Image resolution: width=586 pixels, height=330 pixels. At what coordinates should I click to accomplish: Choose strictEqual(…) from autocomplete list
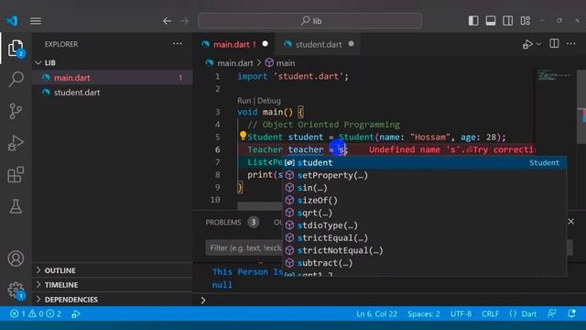coord(425,238)
